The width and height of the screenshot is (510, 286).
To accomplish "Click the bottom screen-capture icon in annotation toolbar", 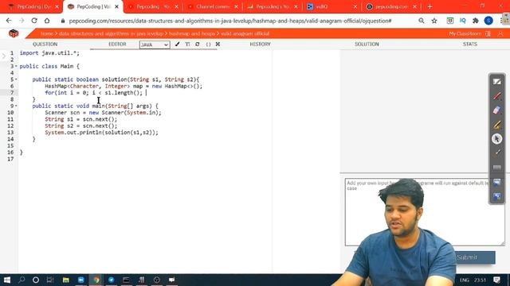I will click(x=496, y=196).
